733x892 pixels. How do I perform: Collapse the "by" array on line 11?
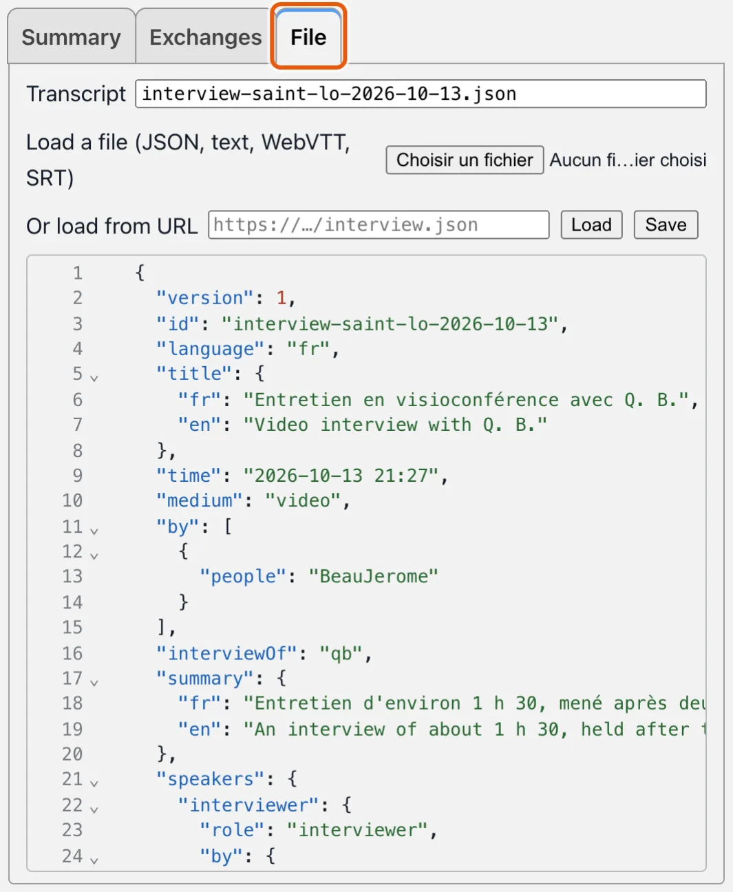click(x=94, y=530)
